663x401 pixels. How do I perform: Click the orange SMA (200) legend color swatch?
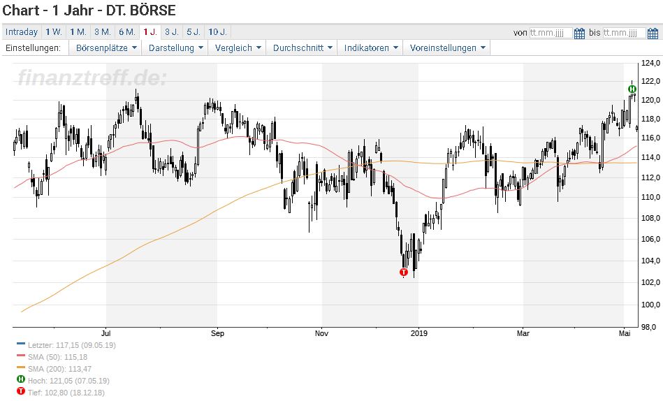point(21,367)
